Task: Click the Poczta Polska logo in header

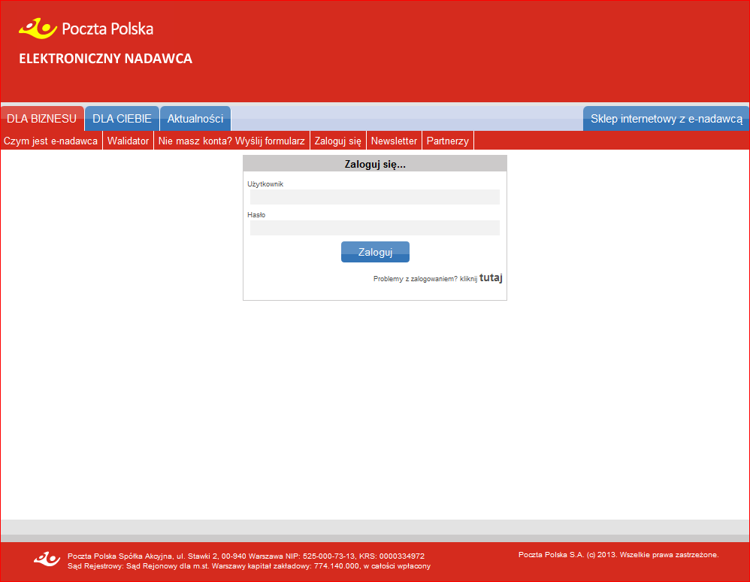Action: (x=86, y=29)
